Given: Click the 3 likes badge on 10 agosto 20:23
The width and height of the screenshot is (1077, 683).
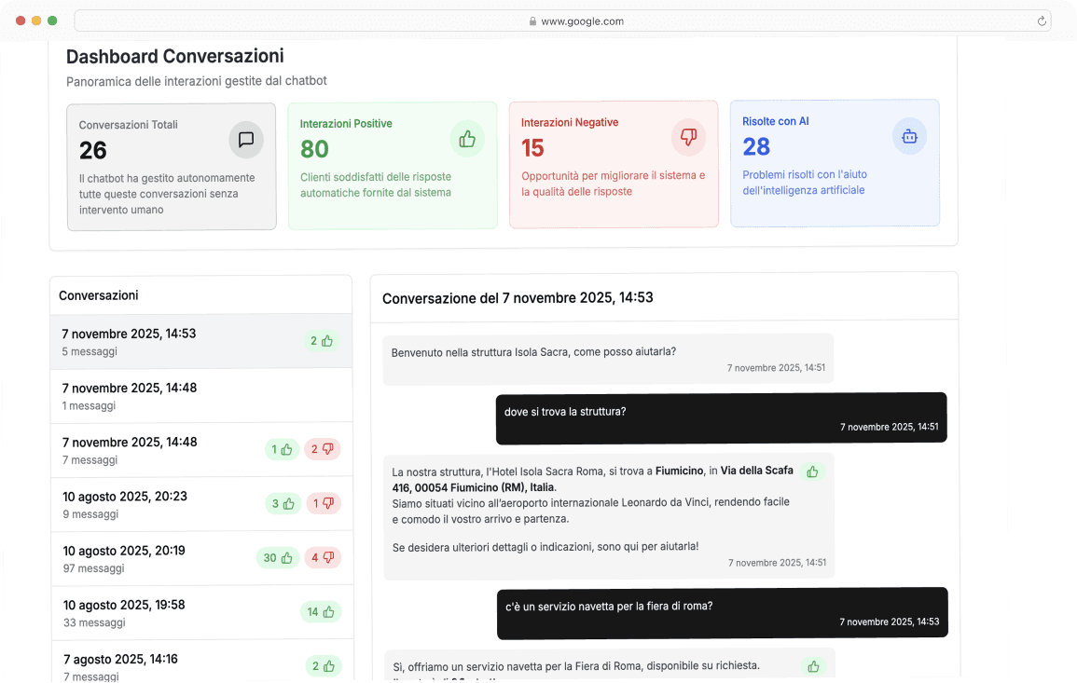Looking at the screenshot, I should [x=283, y=503].
